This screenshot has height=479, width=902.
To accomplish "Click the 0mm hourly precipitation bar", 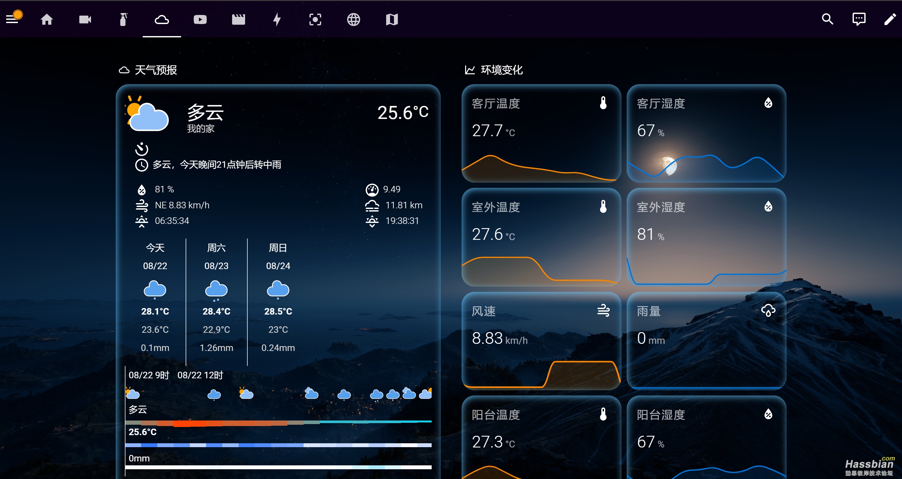I will pyautogui.click(x=278, y=467).
